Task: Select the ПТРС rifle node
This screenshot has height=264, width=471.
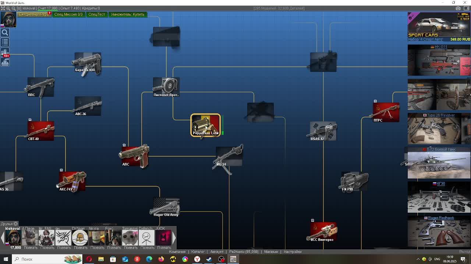Action: [x=385, y=112]
